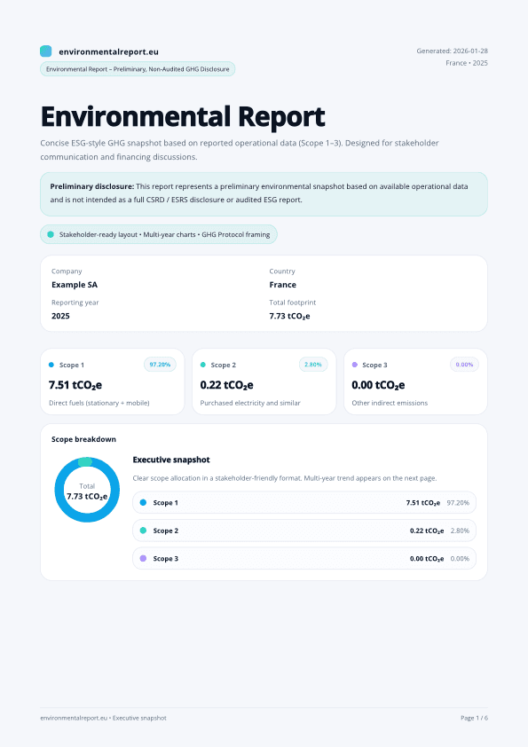
Task: Click the footer environmentalreport.eu • Executive snapshot
Action: click(104, 718)
